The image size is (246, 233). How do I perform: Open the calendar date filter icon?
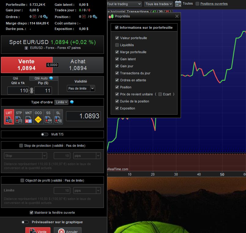pos(178,3)
